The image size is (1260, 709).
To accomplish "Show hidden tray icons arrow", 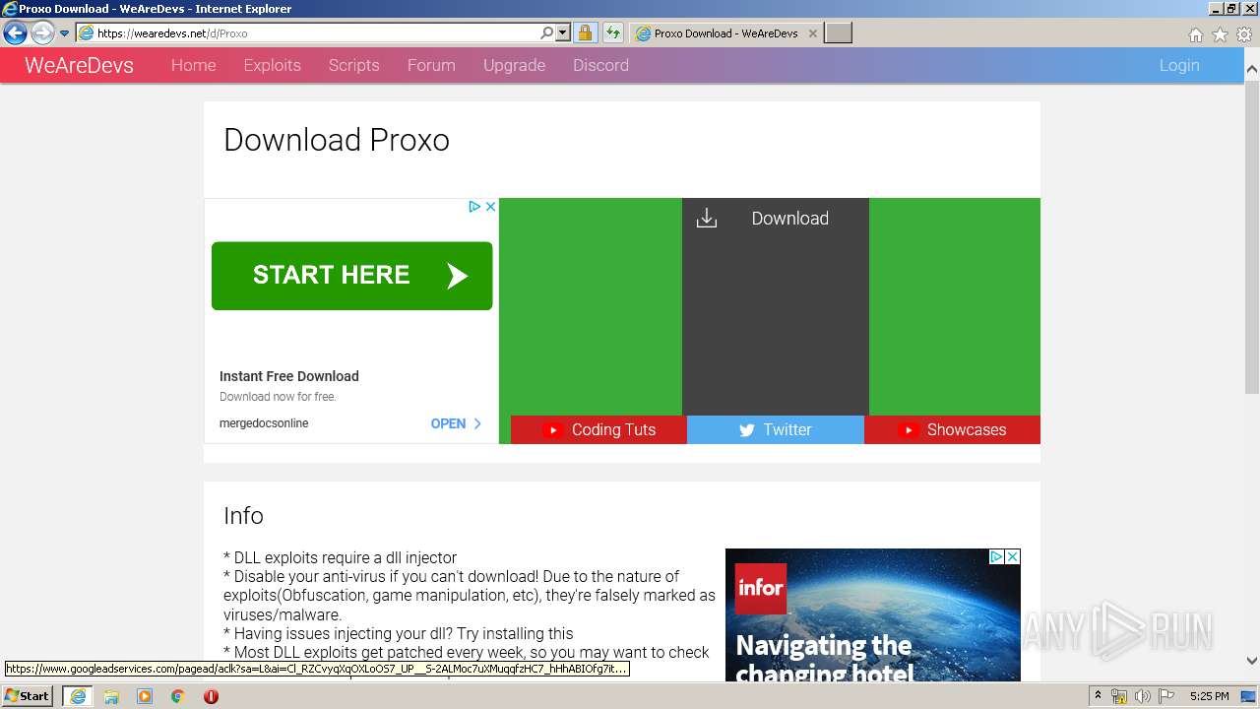I will click(x=1098, y=696).
